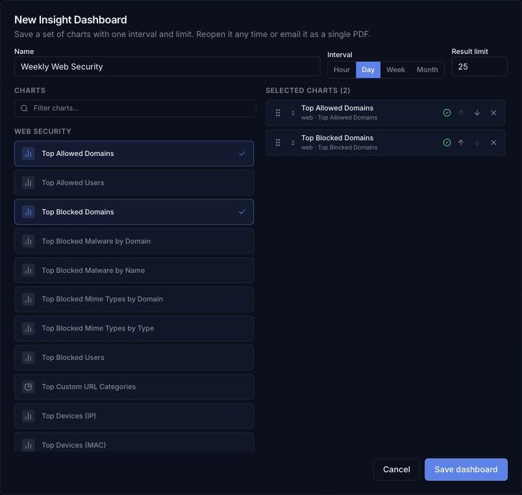Remove Top Blocked Domains from selected charts
This screenshot has width=522, height=495.
[493, 142]
